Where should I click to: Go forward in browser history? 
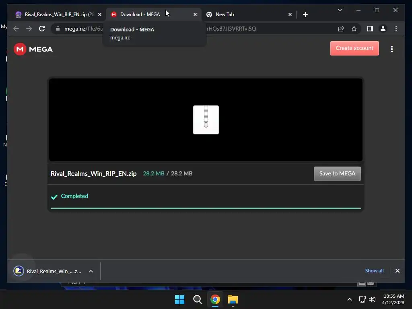click(29, 29)
